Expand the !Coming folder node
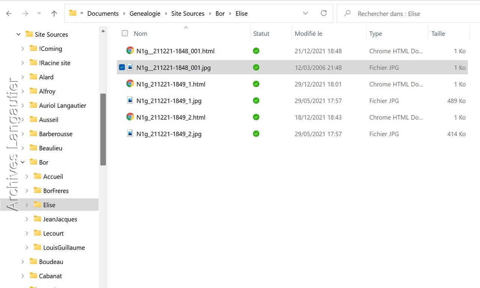This screenshot has height=288, width=480. [22, 49]
